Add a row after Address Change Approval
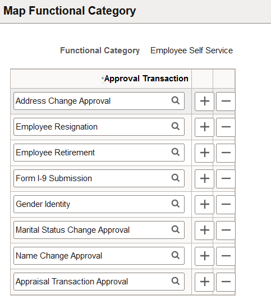Viewport: 271px width, 304px height. pos(204,102)
